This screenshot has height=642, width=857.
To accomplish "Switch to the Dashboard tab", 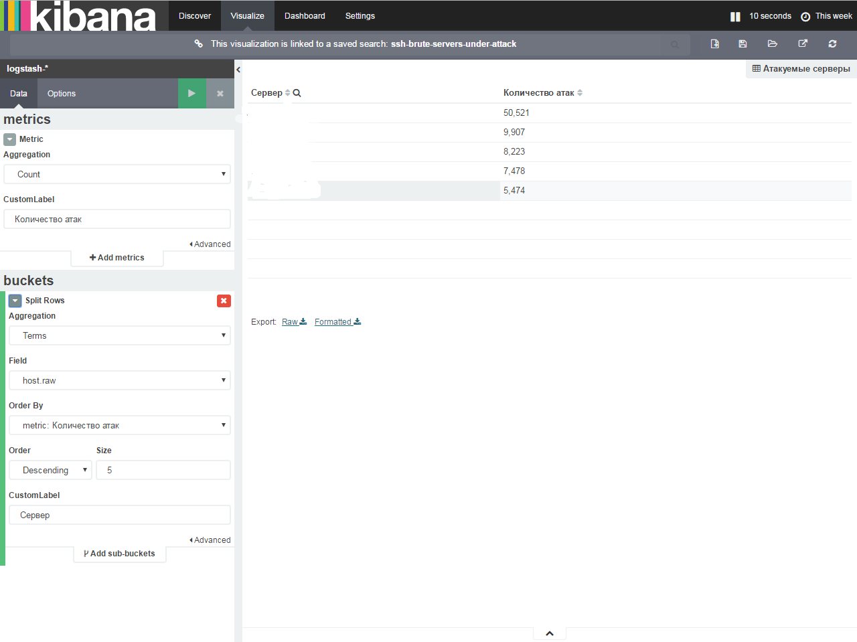I will tap(305, 15).
